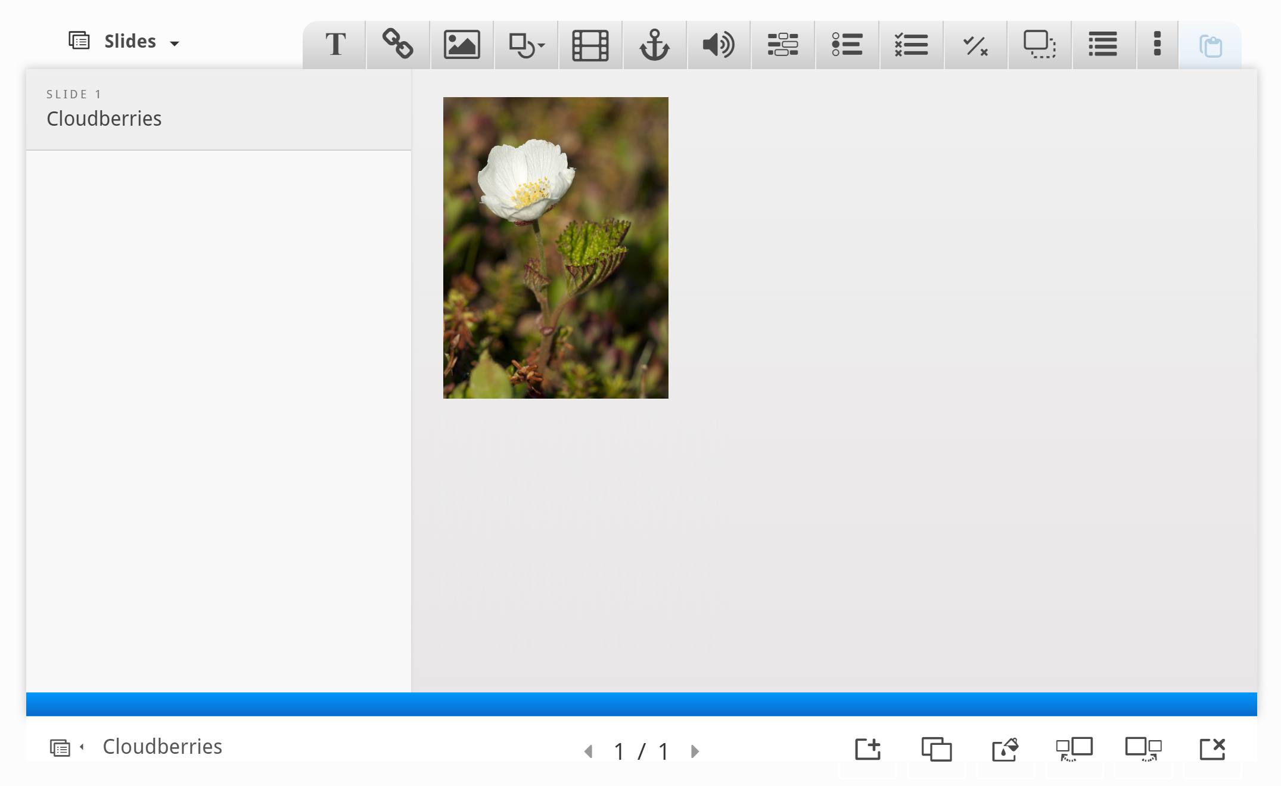Screen dimensions: 1281x786
Task: Click the blue progress bar
Action: (642, 704)
